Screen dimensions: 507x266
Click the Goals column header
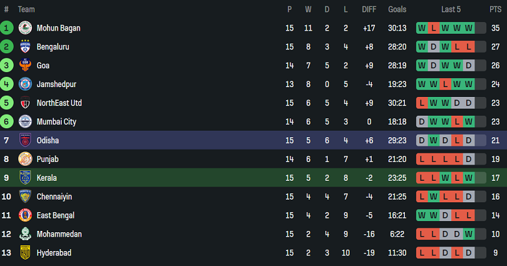tap(397, 9)
